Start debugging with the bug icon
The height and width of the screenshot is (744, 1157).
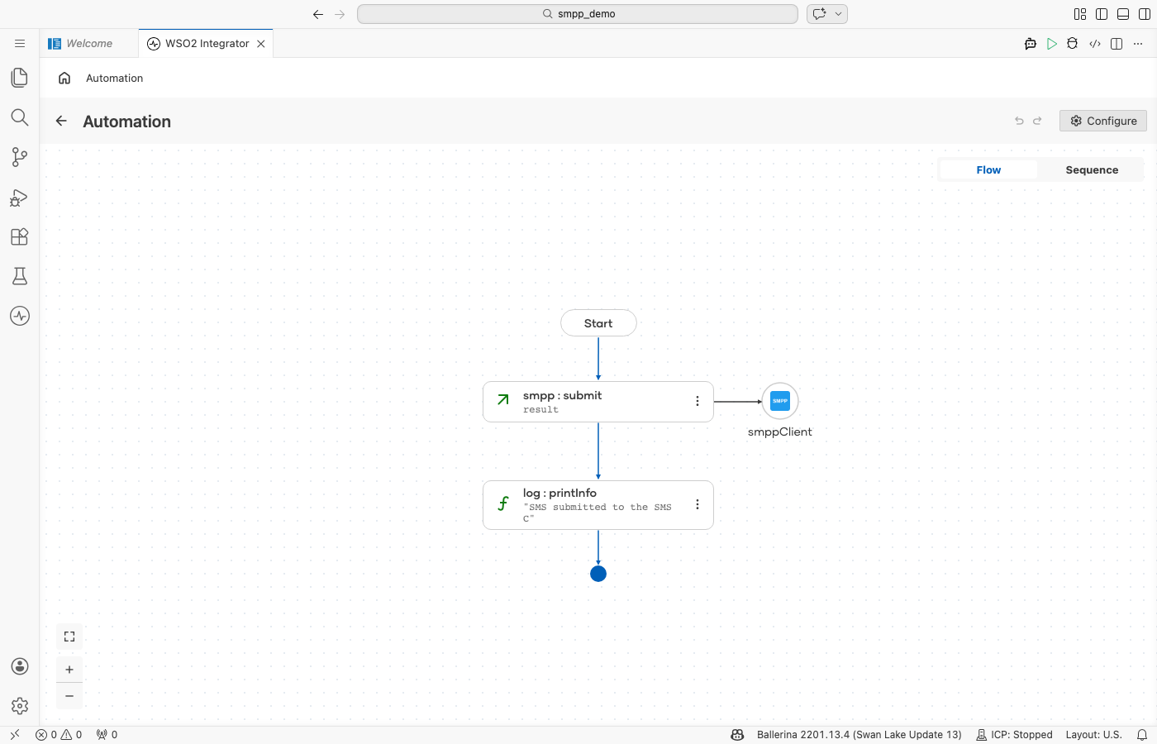point(1073,44)
